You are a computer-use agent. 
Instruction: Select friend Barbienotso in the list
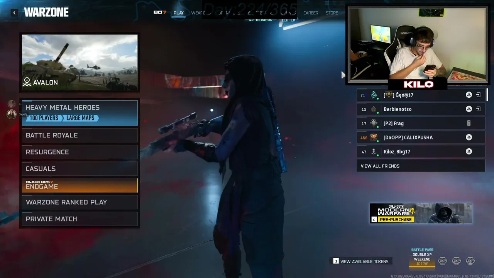click(421, 109)
